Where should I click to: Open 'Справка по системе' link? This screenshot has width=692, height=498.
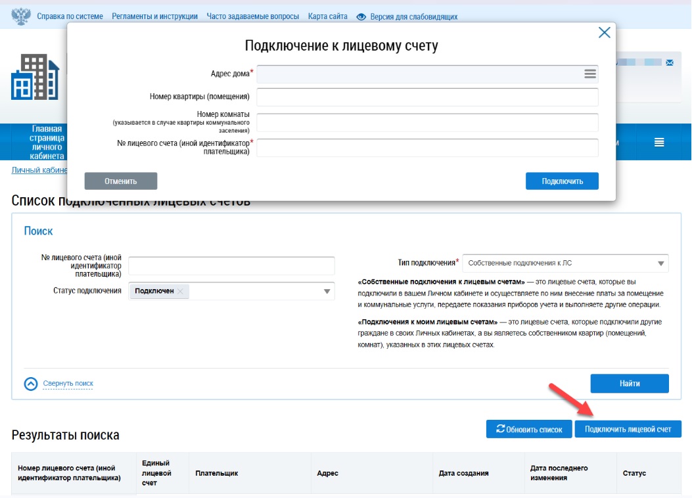70,16
